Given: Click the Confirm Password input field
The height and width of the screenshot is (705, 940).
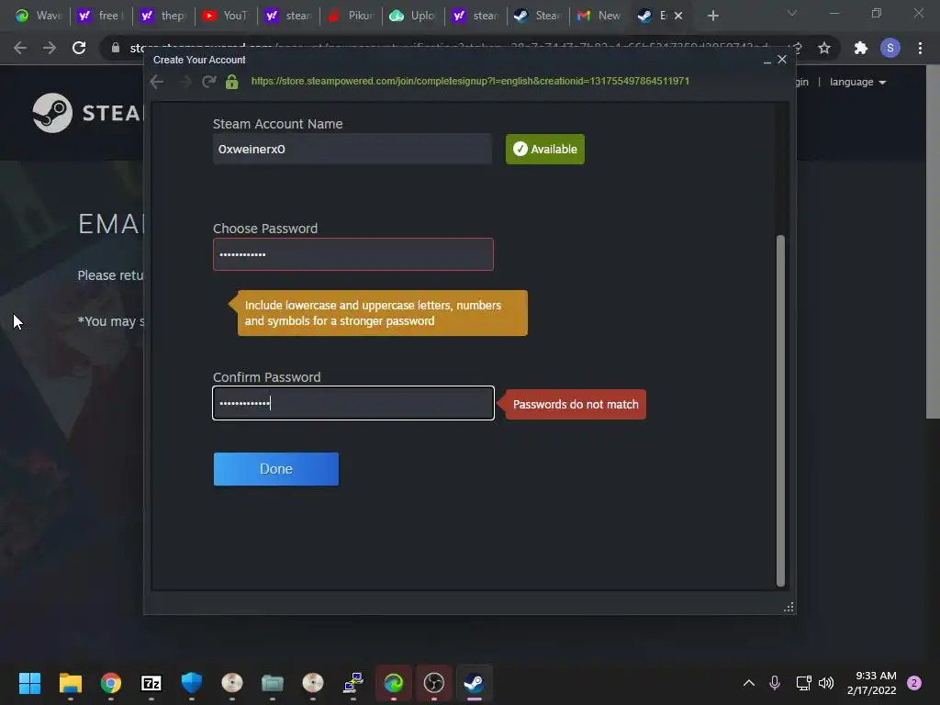Looking at the screenshot, I should (353, 403).
